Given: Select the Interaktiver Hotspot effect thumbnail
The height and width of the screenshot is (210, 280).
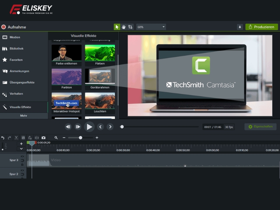Looking at the screenshot, I should [x=66, y=101].
